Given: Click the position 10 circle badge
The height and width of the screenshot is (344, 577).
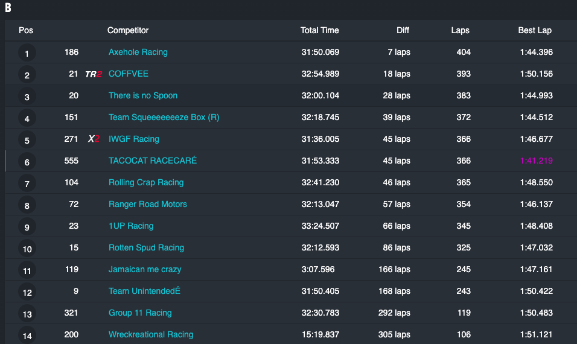Looking at the screenshot, I should pos(27,249).
